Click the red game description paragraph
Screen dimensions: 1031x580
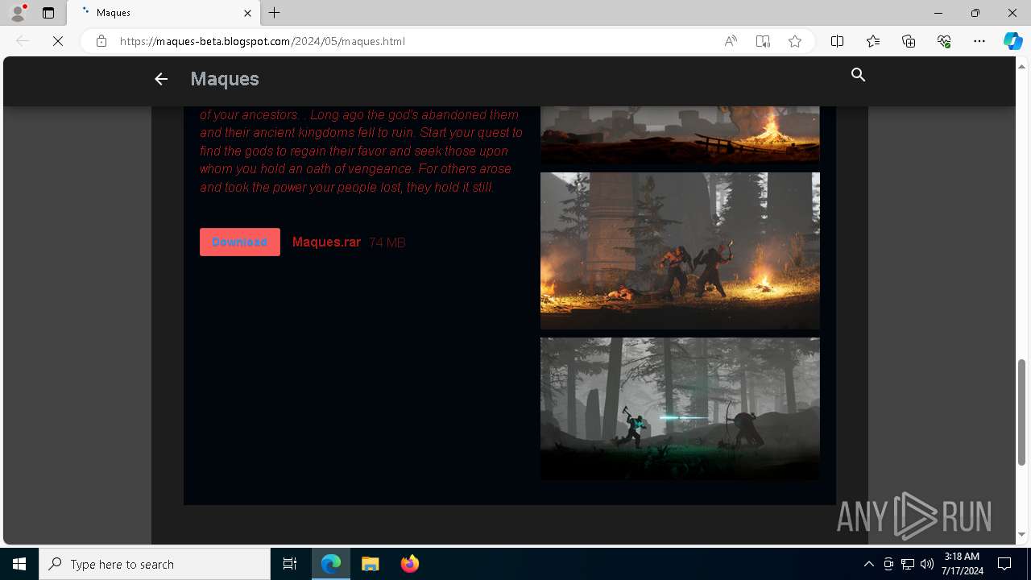[362, 151]
